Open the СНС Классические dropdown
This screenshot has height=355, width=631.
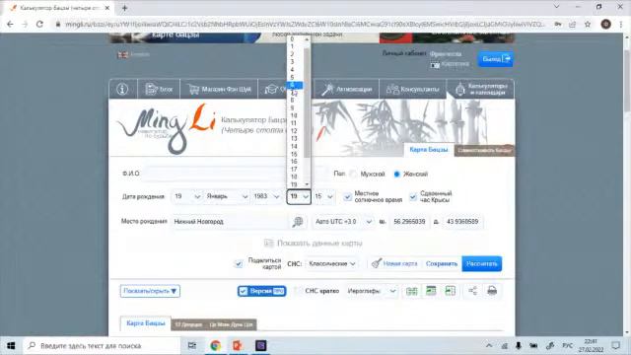click(x=332, y=263)
